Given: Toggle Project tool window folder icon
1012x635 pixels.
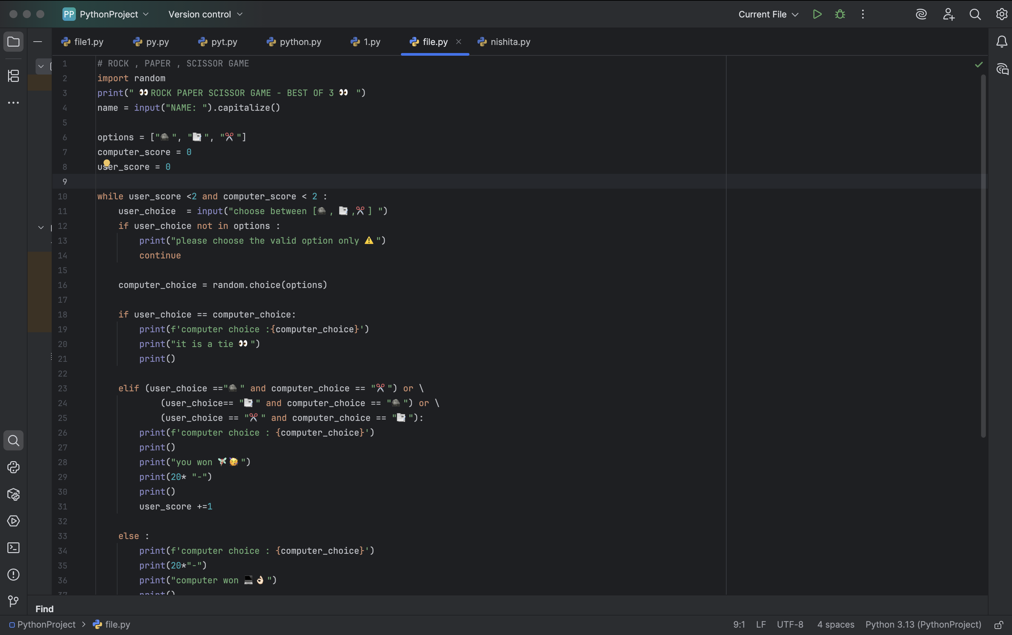Looking at the screenshot, I should click(13, 42).
